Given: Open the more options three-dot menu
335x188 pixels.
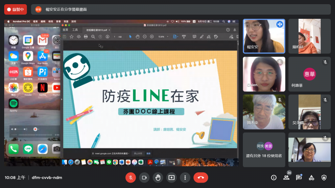Looking at the screenshot, I should click(185, 178).
